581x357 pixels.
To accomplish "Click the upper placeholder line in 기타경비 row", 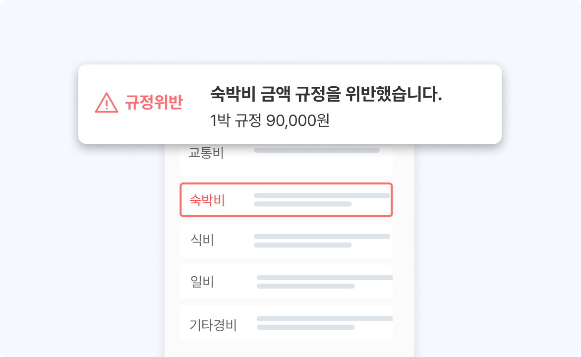I will pyautogui.click(x=324, y=319).
